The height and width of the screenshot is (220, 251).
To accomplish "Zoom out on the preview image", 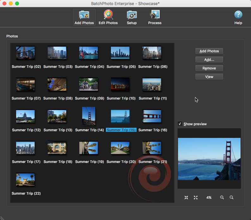I will coord(231,197).
